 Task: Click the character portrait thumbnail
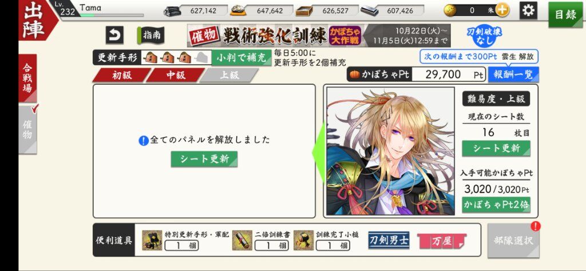(x=390, y=151)
